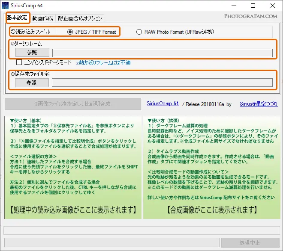
Task: Click the ※熱かぶりフレームには不適 note
Action: coord(103,63)
